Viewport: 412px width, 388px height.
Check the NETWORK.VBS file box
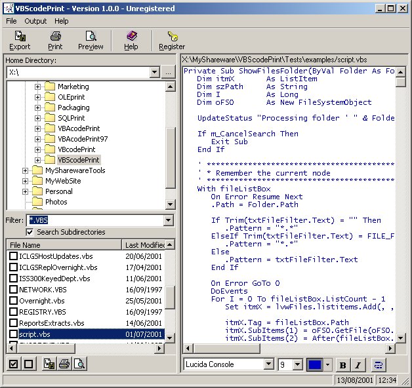pyautogui.click(x=13, y=290)
